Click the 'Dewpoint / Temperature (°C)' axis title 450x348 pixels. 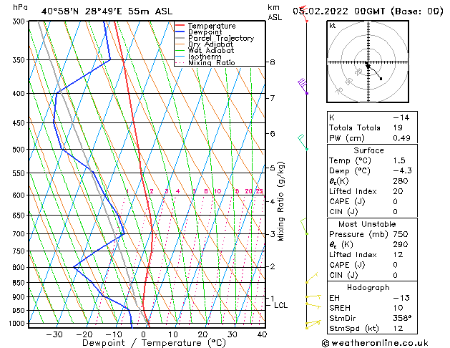pos(154,343)
